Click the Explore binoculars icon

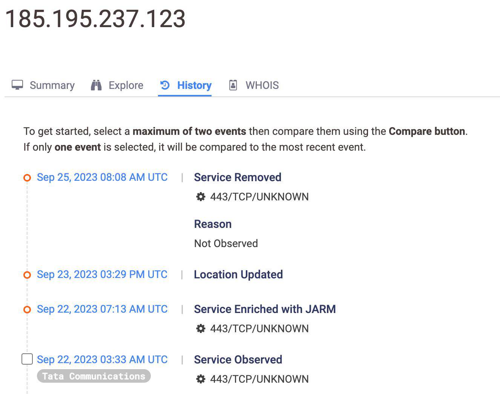[96, 85]
